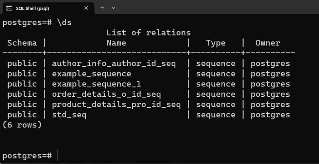This screenshot has height=164, width=319.
Task: Click the std_seq sequence name
Action: point(69,115)
